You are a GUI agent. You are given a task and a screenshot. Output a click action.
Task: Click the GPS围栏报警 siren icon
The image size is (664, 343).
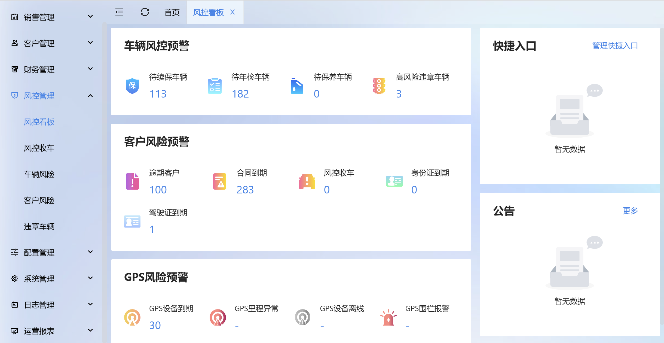pos(388,318)
